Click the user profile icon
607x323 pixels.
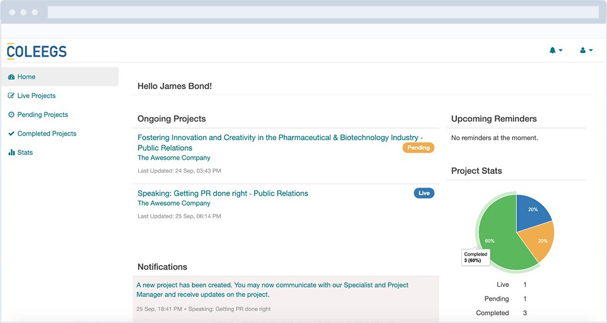click(583, 51)
